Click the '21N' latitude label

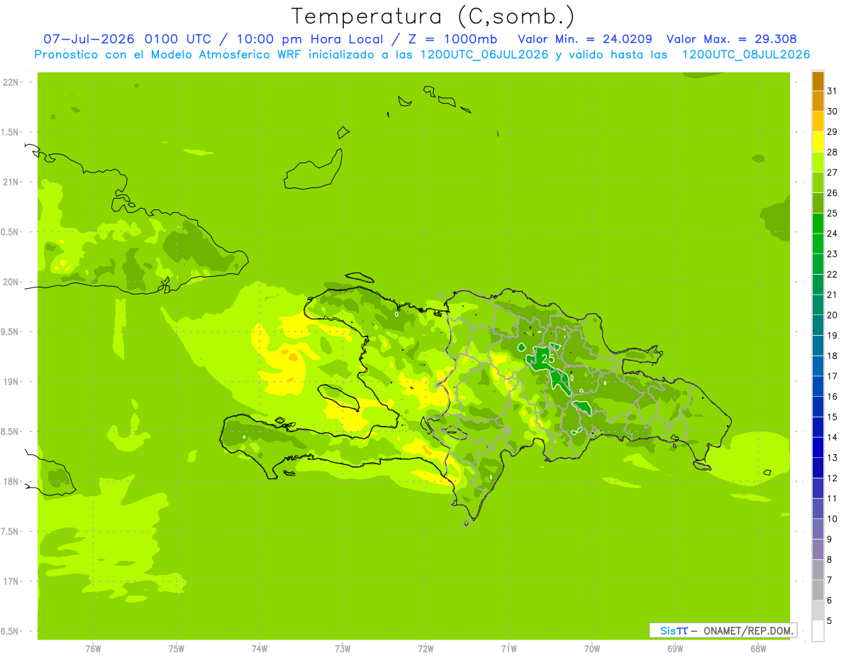point(11,182)
